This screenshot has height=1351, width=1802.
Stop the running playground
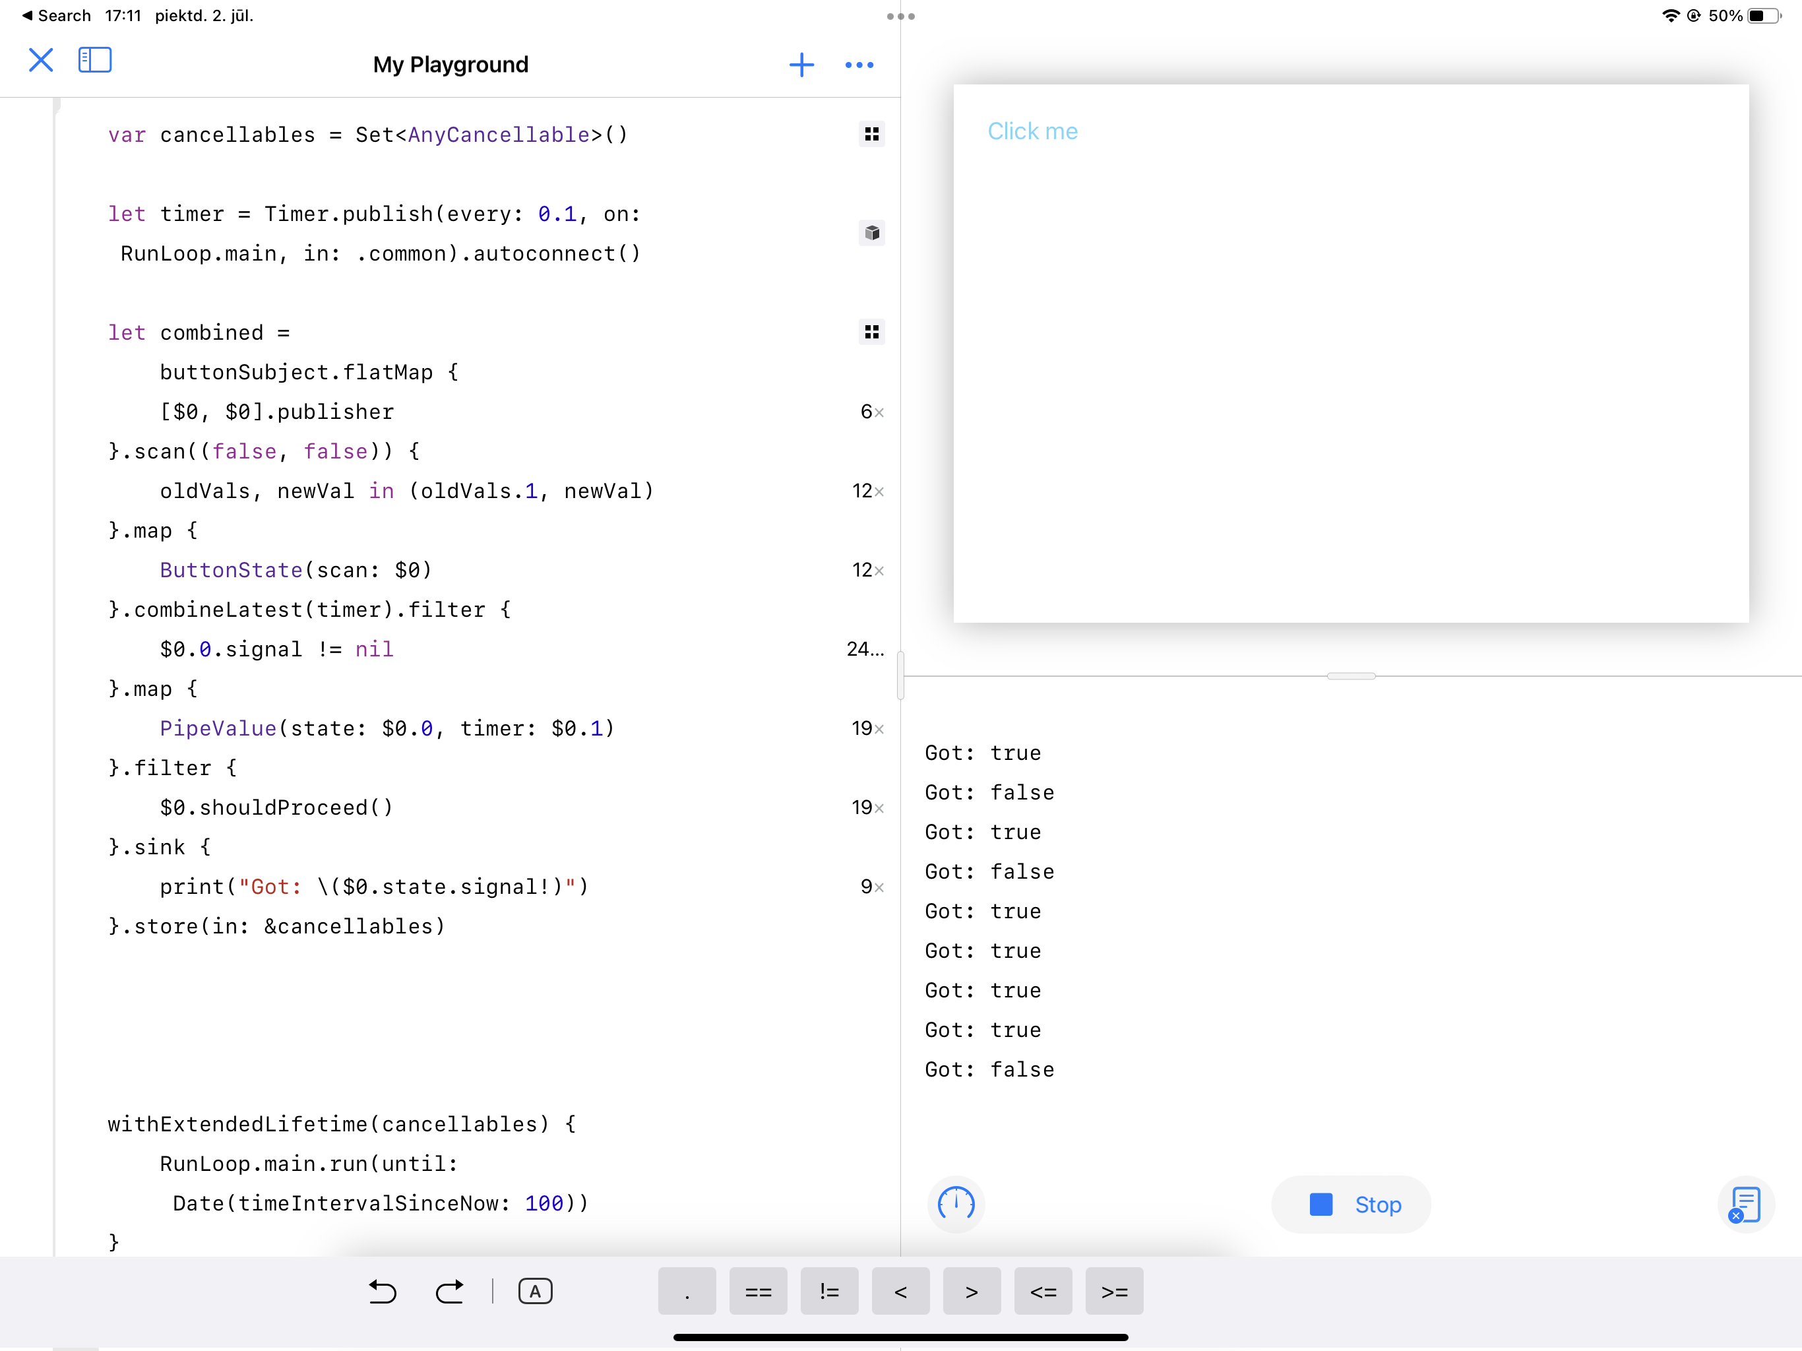click(1351, 1205)
